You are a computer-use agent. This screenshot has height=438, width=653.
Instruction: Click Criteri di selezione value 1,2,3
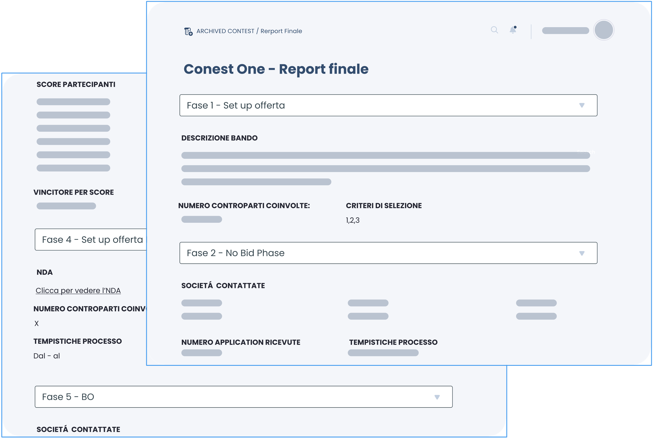[353, 220]
